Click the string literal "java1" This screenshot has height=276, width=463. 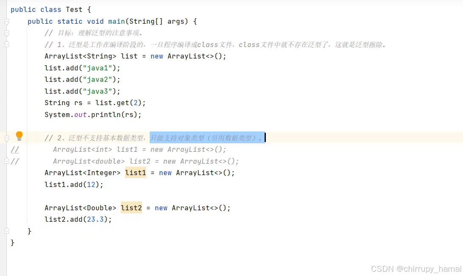click(x=97, y=68)
